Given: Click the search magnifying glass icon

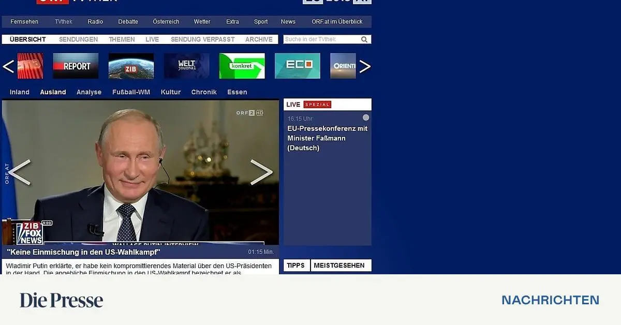Looking at the screenshot, I should pos(364,39).
